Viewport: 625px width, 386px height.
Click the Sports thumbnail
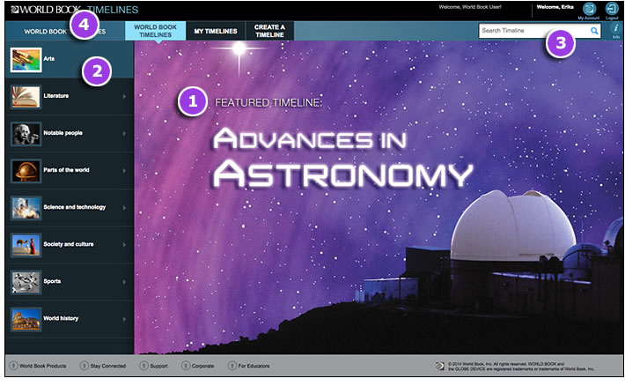tap(26, 282)
